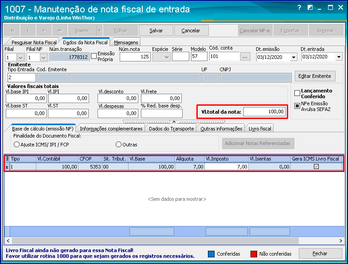Click Editar Emitente button

pos(315,76)
